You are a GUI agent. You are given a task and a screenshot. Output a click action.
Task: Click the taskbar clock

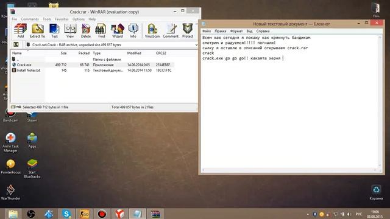(375, 214)
